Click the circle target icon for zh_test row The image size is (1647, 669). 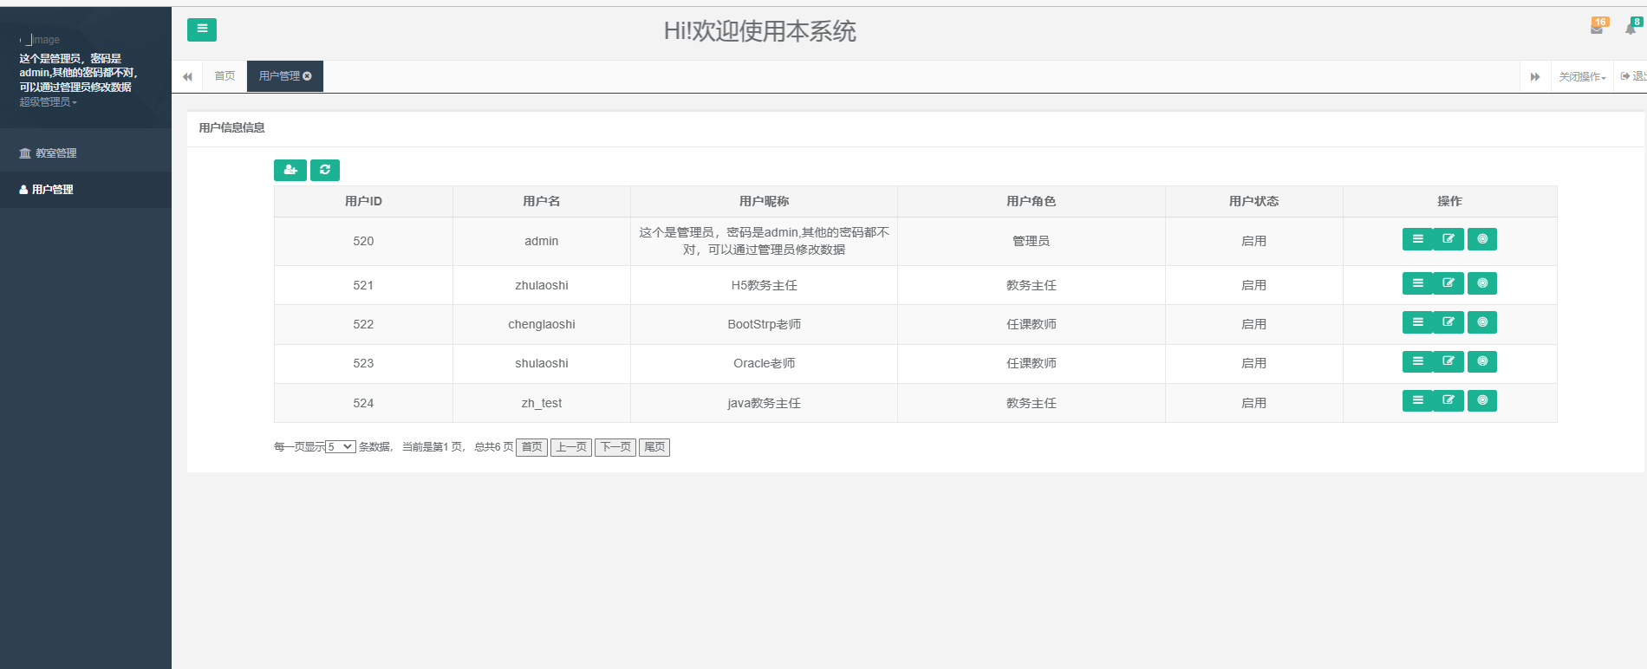pyautogui.click(x=1482, y=400)
